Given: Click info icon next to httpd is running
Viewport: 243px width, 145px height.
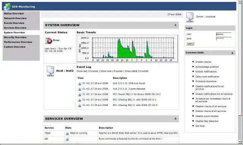Looking at the screenshot, I should 67,133.
